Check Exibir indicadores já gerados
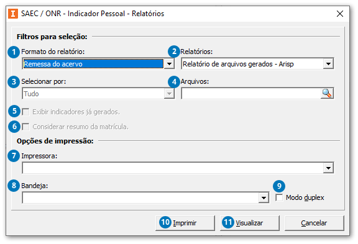358x244 pixels. 25,112
